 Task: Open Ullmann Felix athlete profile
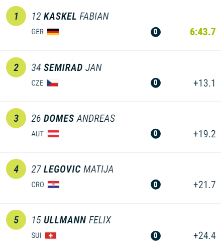tap(71, 220)
